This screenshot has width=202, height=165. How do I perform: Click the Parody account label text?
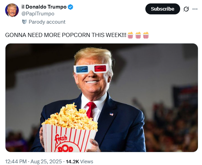coord(47,22)
